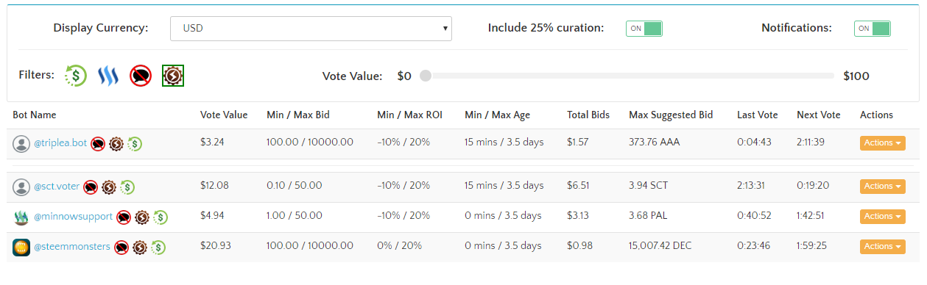
Task: Click the Vote Value slider handle
Action: (426, 76)
